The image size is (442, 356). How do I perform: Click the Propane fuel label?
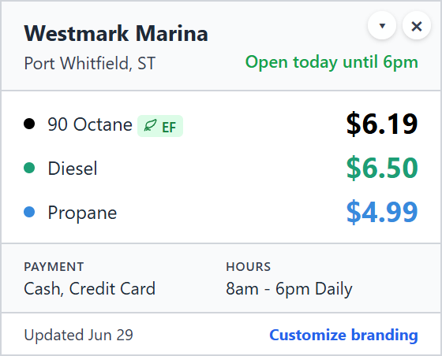click(x=82, y=213)
